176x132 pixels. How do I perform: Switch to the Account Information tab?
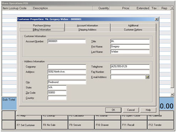(87, 26)
